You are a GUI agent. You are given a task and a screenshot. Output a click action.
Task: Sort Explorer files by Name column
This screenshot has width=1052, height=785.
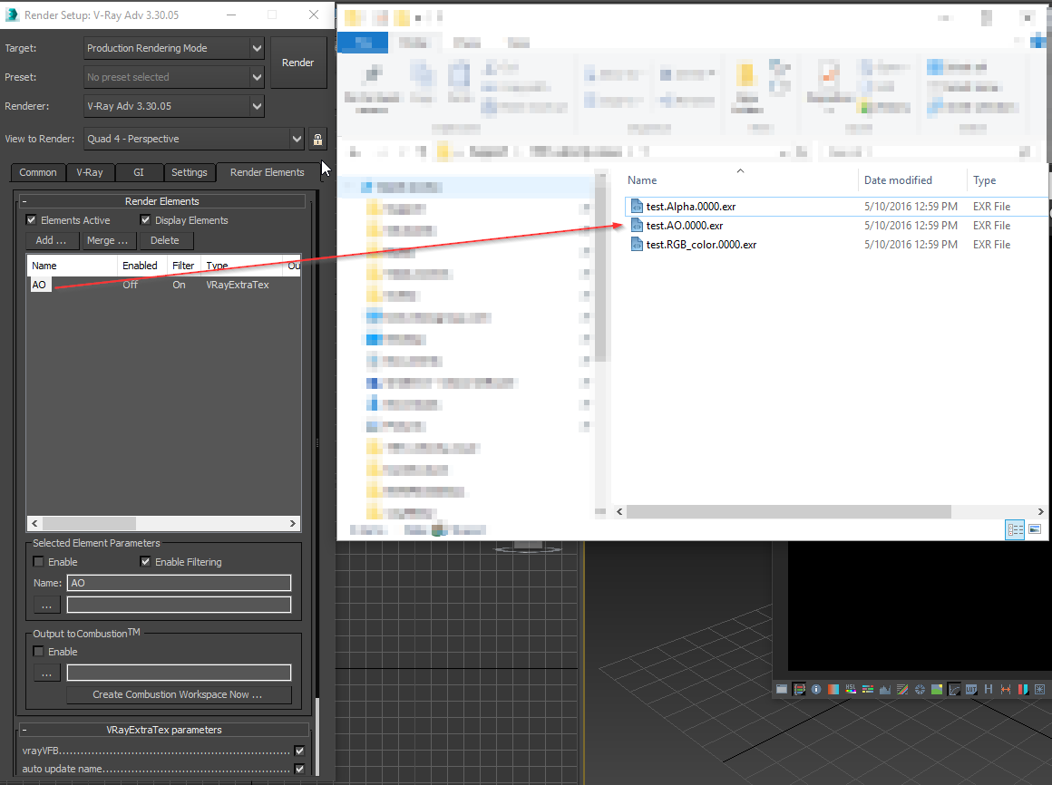642,180
